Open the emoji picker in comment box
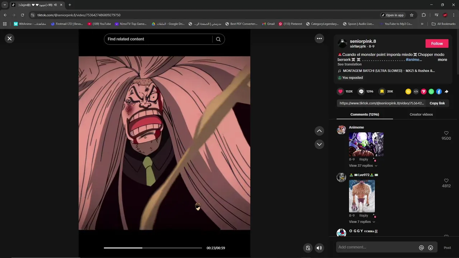 click(x=431, y=248)
